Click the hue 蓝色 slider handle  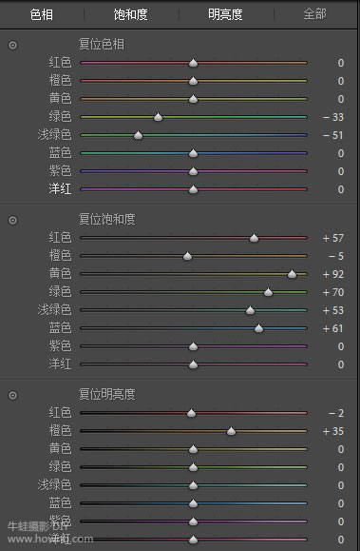point(194,153)
